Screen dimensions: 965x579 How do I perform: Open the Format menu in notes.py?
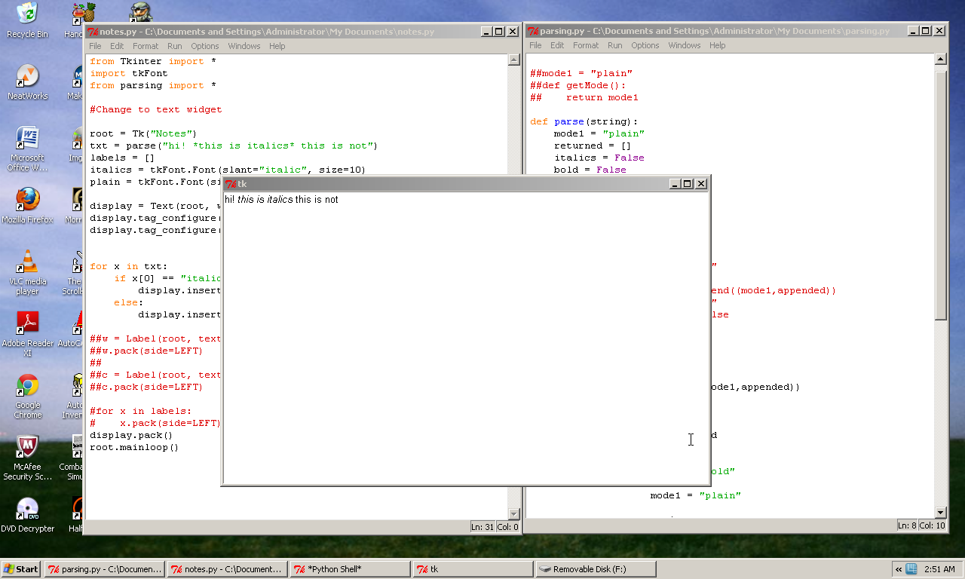tap(146, 46)
